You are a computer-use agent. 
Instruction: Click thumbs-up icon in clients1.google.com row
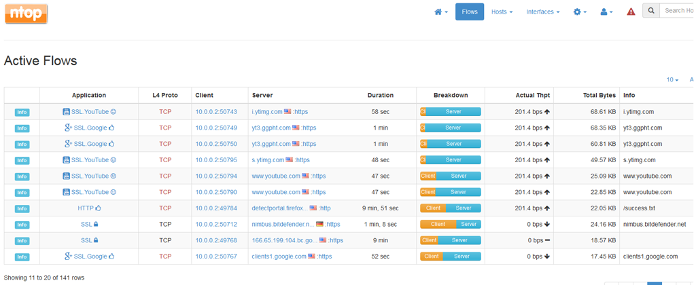[111, 256]
